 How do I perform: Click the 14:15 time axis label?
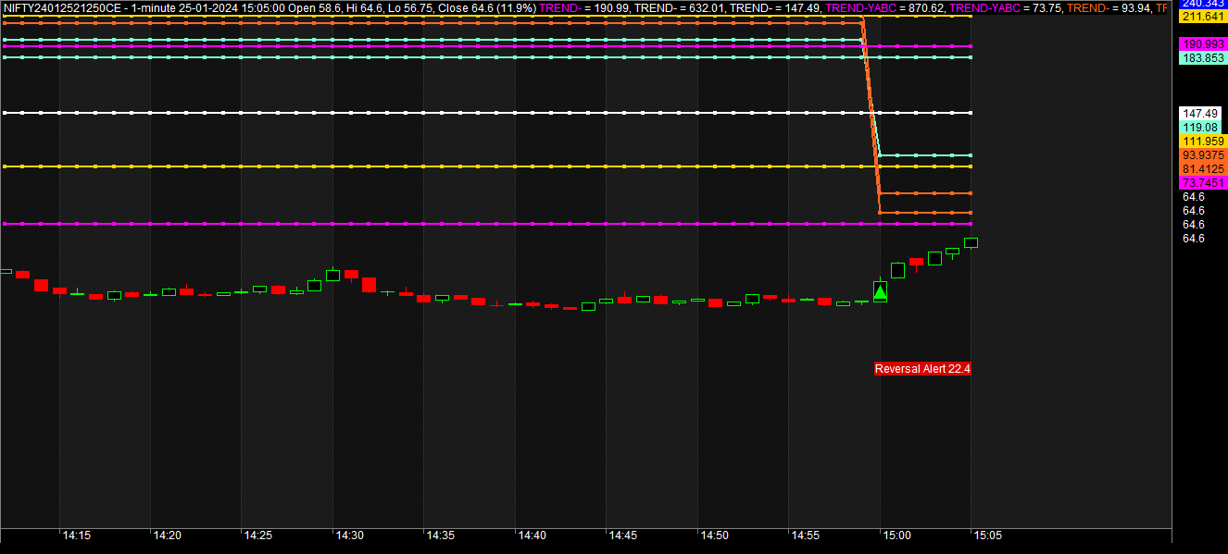(76, 536)
